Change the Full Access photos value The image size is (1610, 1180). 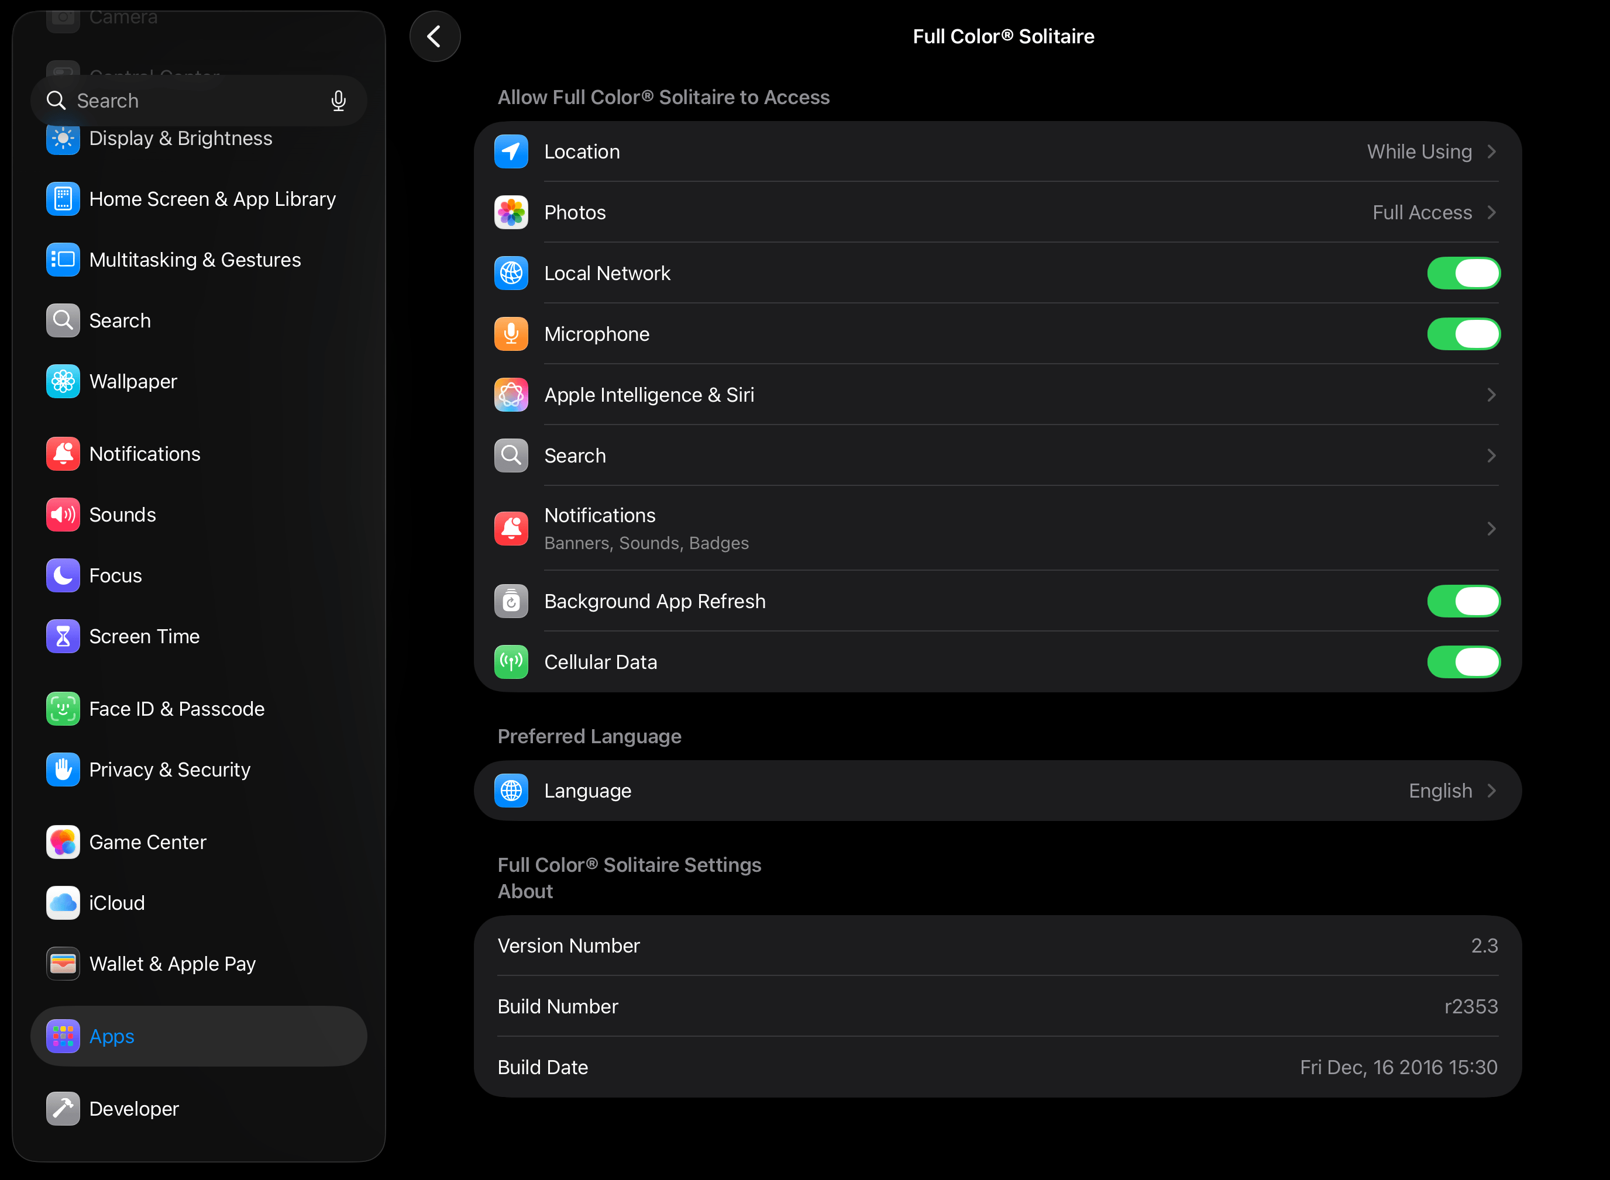click(1422, 212)
